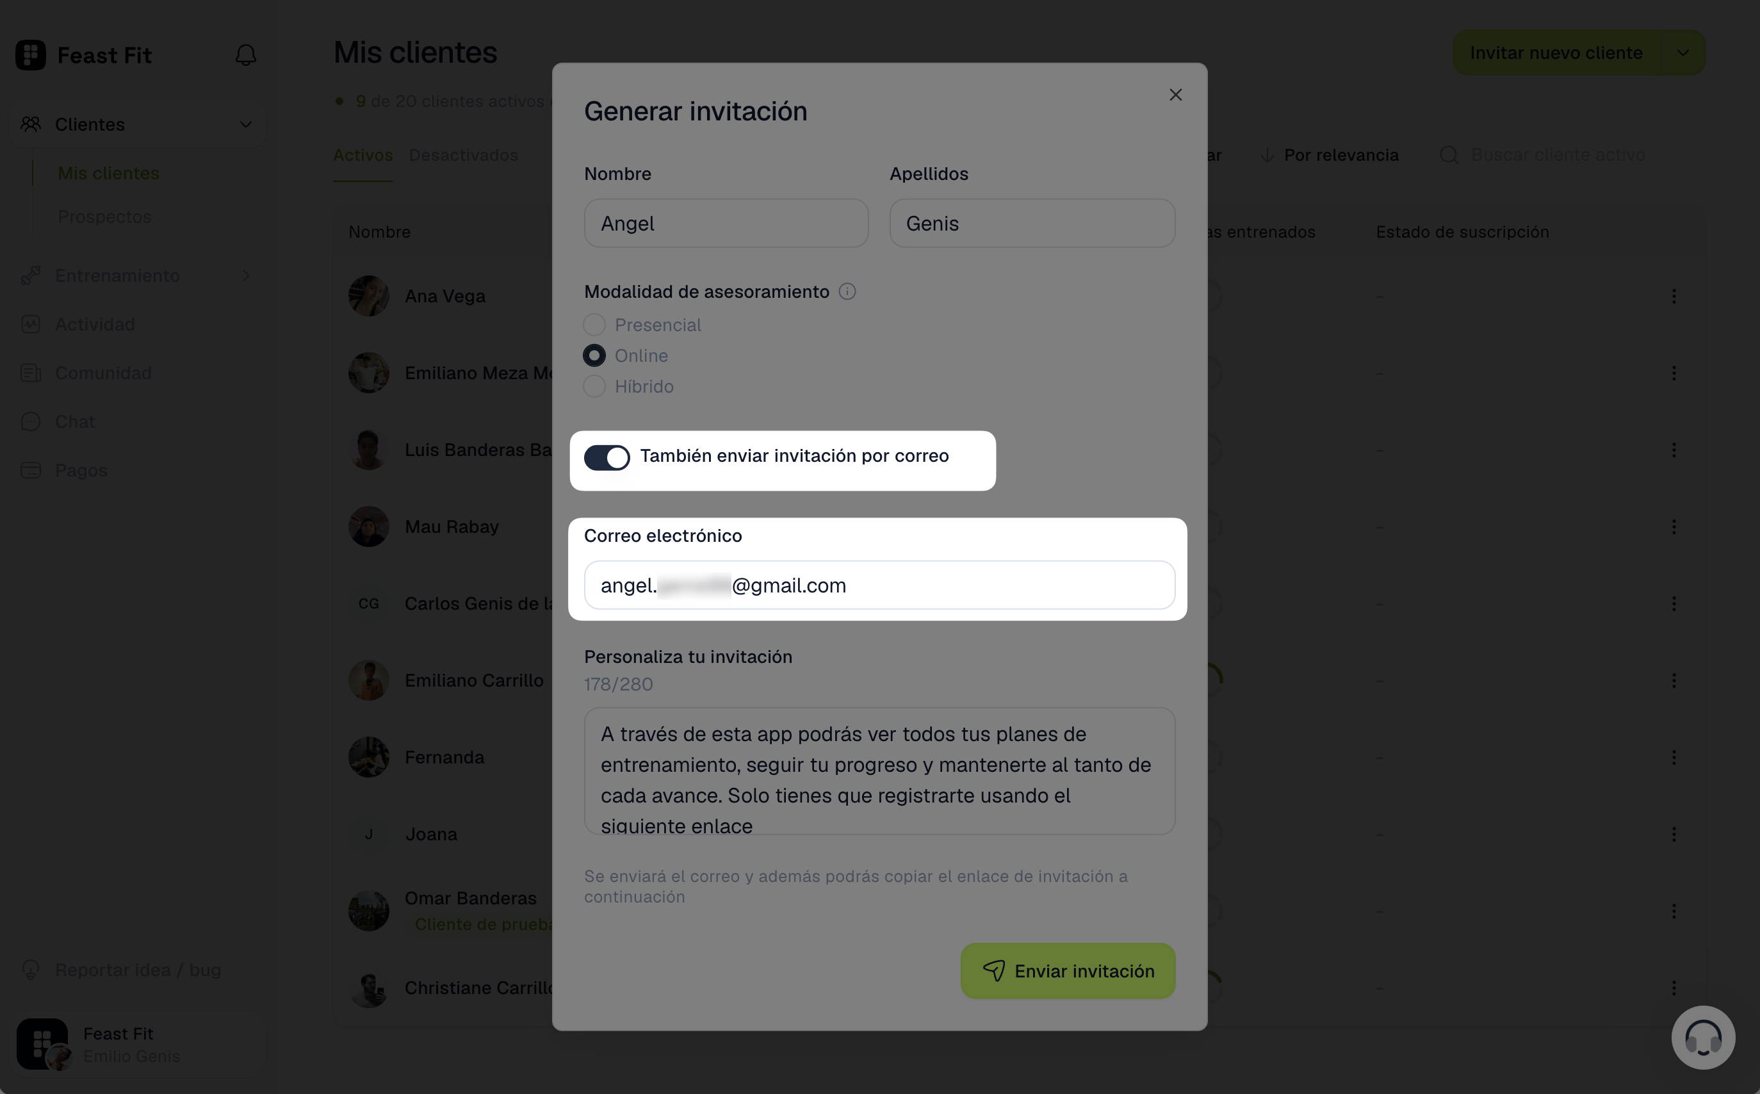Expand the Invitar nuevo cliente dropdown arrow
The image size is (1760, 1094).
pos(1683,53)
